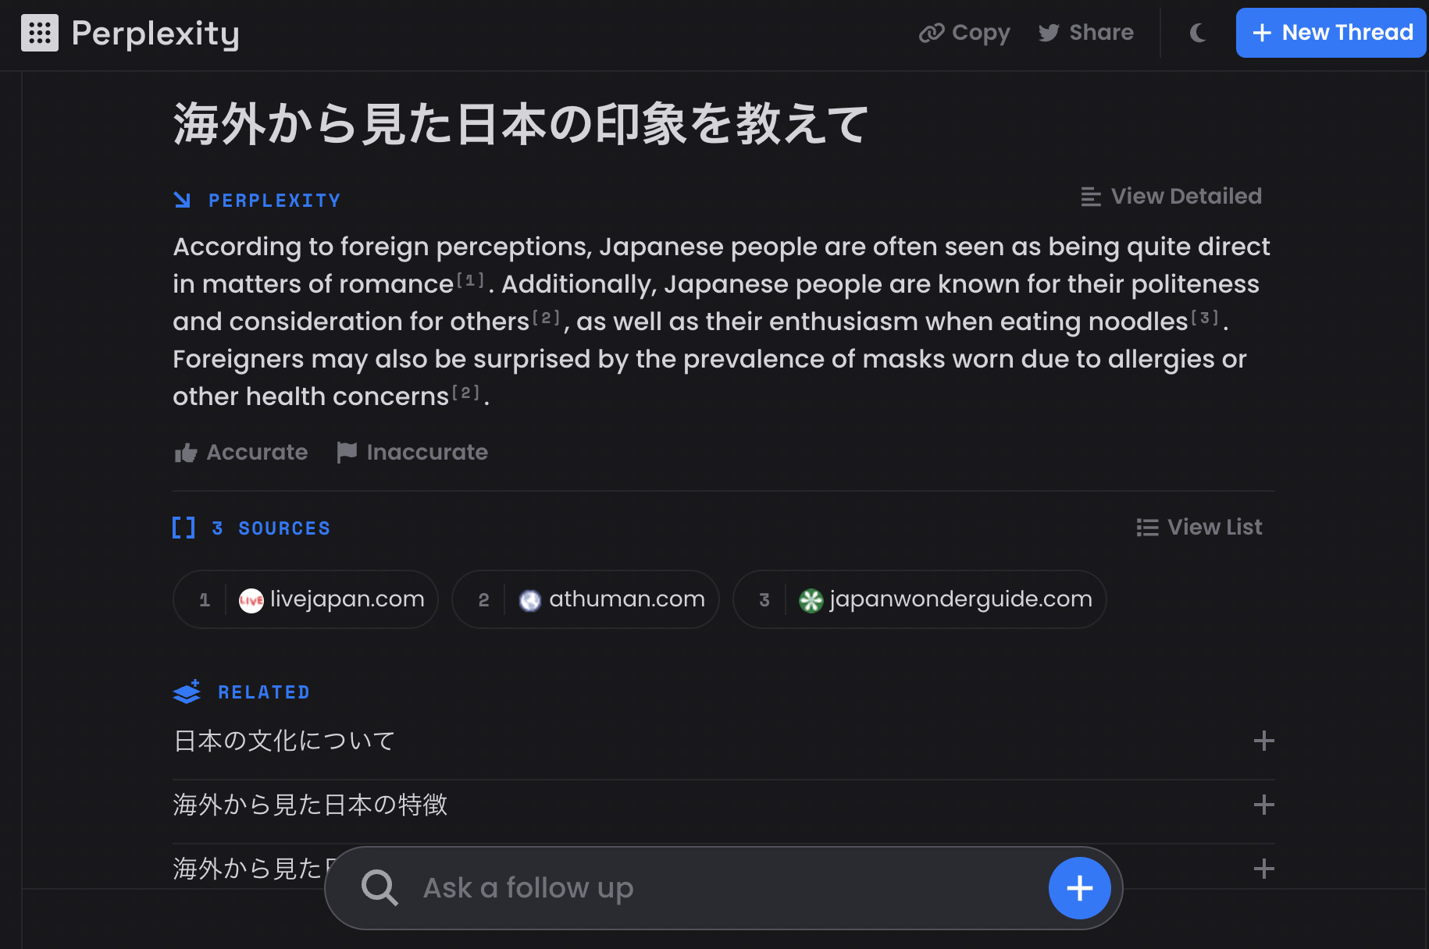Click the magnifying glass in the follow-up bar
Viewport: 1429px width, 949px height.
(380, 887)
